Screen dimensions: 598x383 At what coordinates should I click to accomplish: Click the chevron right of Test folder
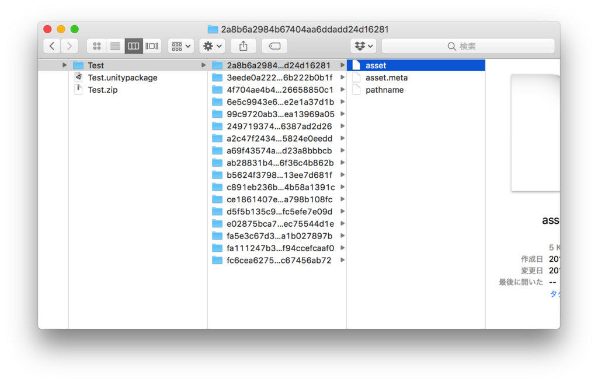click(203, 65)
